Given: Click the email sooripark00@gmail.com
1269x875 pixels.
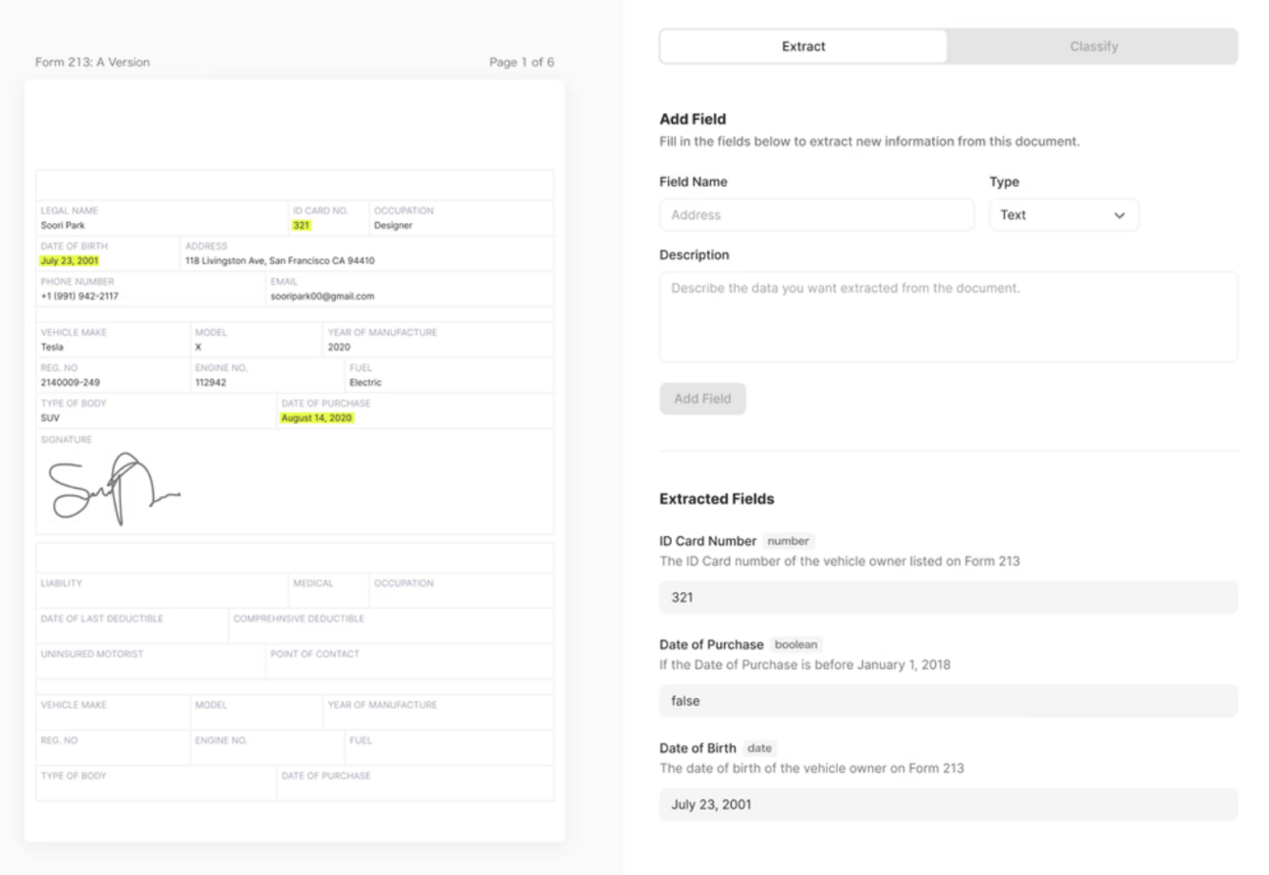Looking at the screenshot, I should (322, 297).
